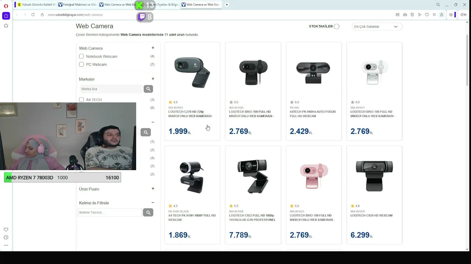Screen dimensions: 471x264
Task: Go back to previous page
Action: [x=17, y=15]
